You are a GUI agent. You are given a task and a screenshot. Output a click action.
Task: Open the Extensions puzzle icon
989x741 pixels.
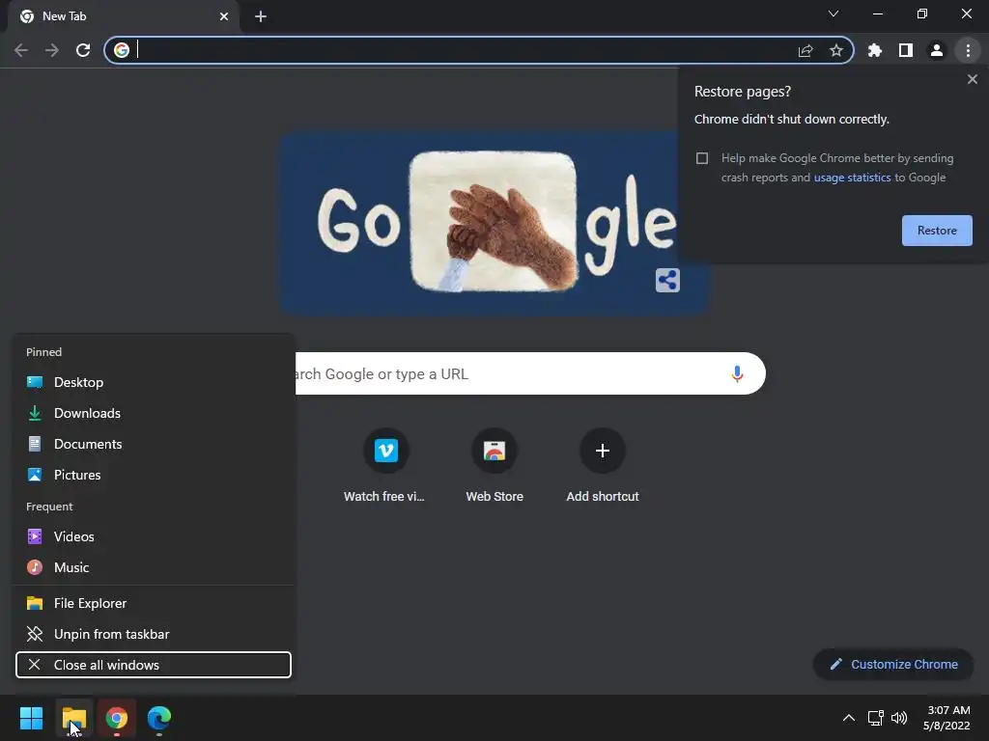click(x=875, y=50)
